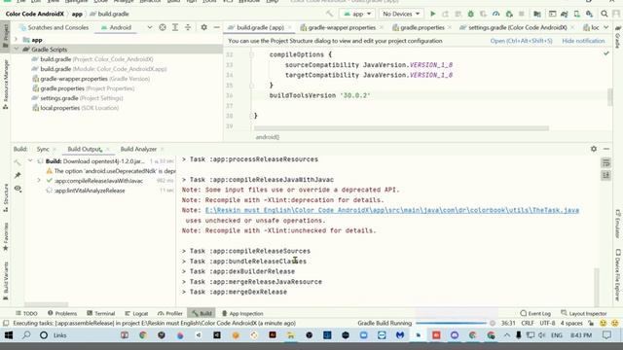Open local.properties in project tree
Viewport: 623px width, 350px height.
[76, 108]
